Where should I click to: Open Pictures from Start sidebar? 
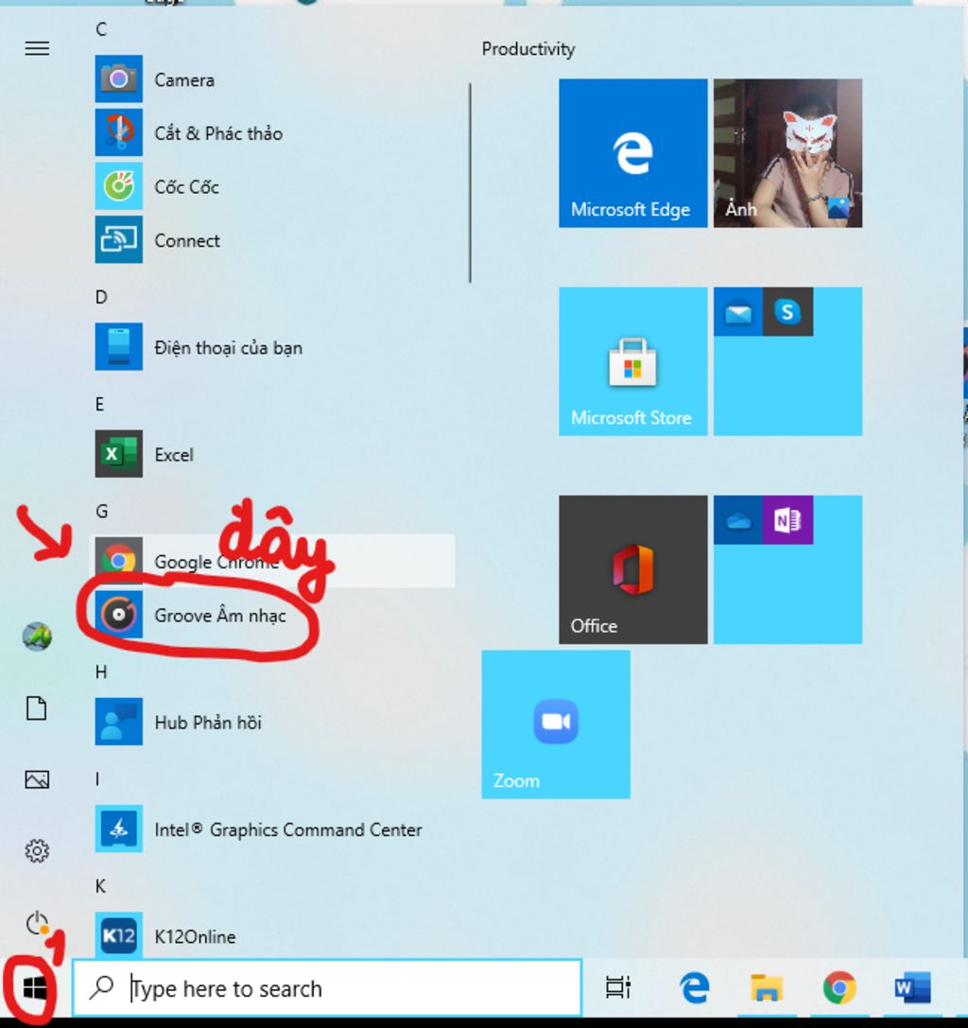(x=37, y=779)
